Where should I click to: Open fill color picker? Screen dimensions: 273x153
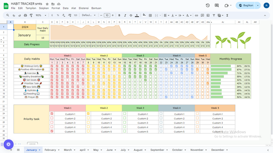point(144,15)
